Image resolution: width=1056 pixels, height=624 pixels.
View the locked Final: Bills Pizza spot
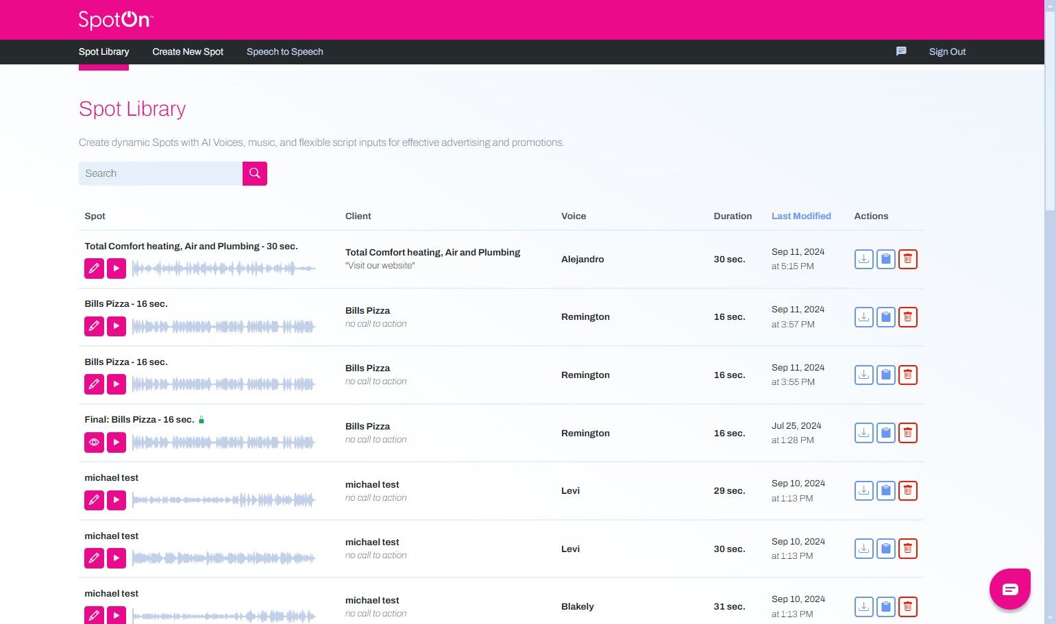tap(94, 442)
